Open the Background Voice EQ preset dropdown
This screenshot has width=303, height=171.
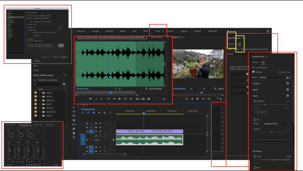coord(276,124)
